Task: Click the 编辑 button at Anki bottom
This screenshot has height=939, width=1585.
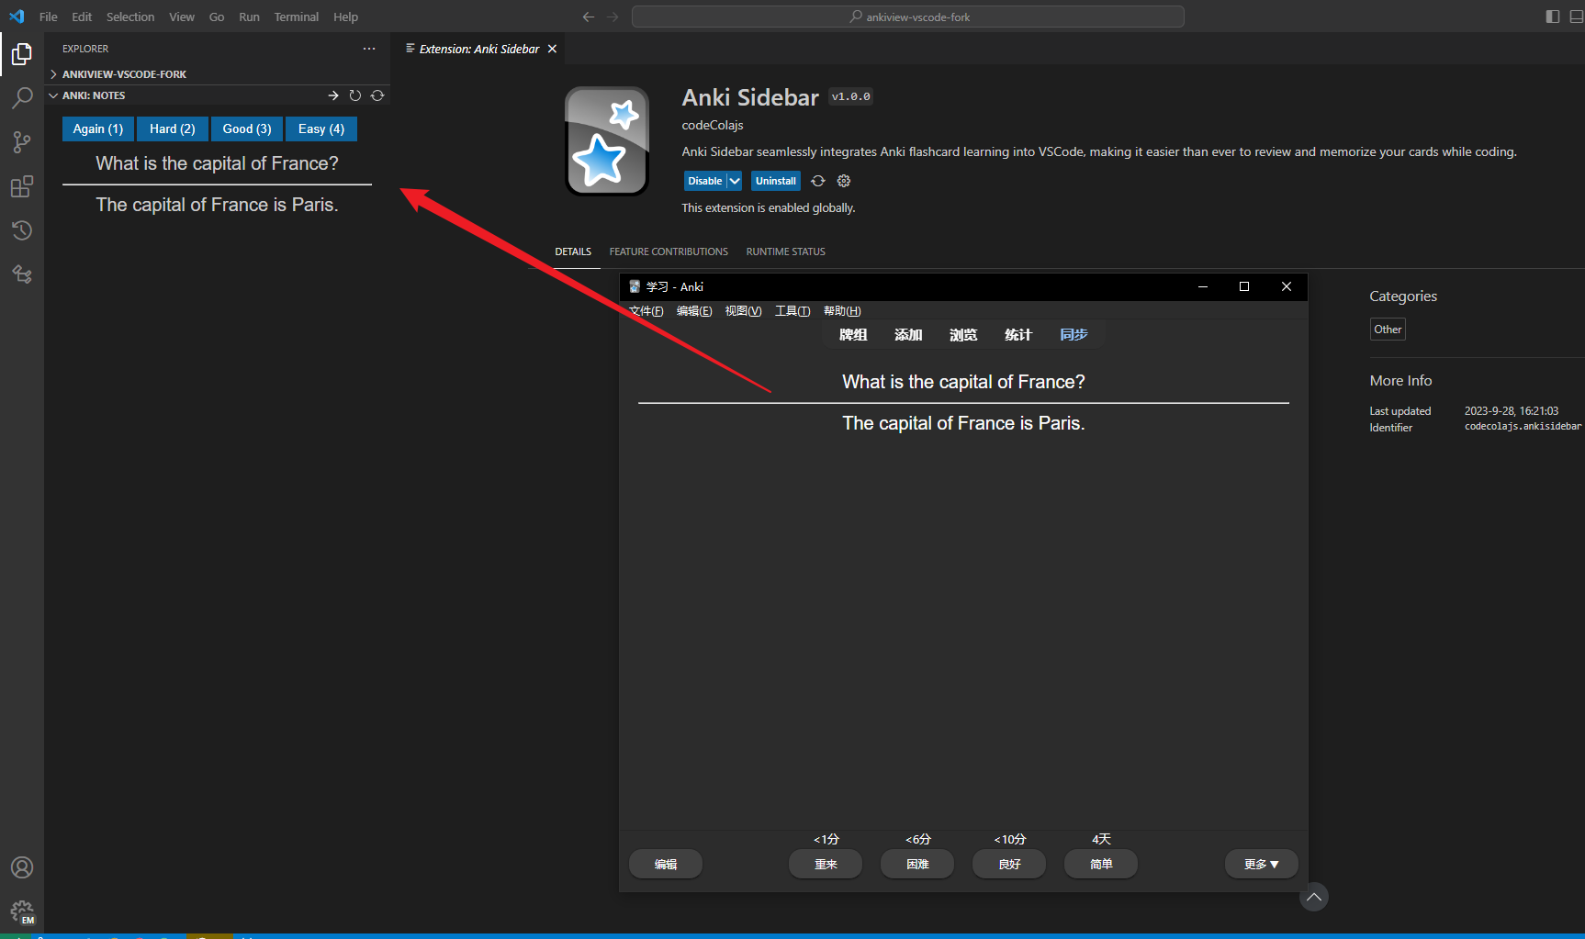Action: [x=666, y=864]
